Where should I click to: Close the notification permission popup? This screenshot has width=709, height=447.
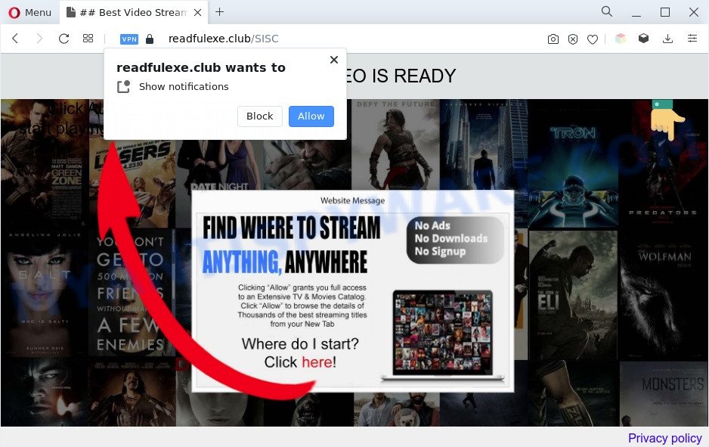click(334, 60)
